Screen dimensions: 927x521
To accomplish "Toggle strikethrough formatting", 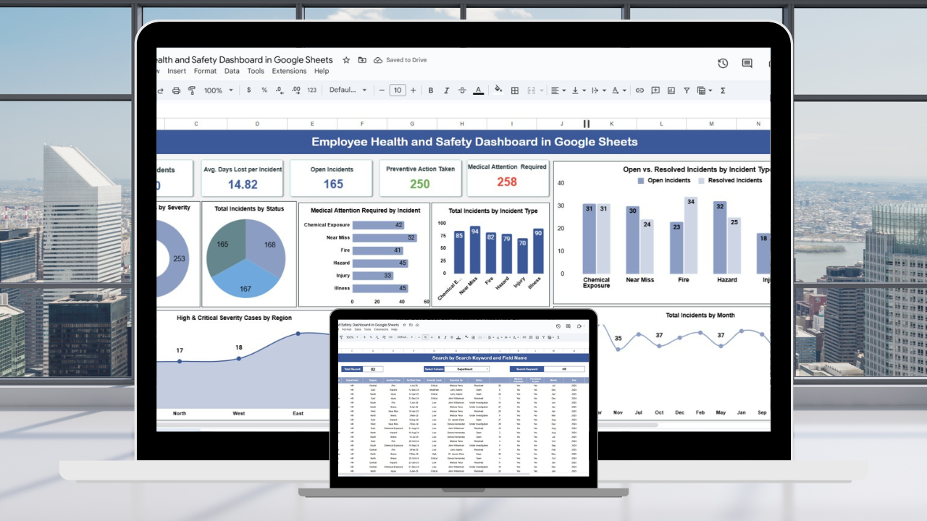I will [x=462, y=90].
